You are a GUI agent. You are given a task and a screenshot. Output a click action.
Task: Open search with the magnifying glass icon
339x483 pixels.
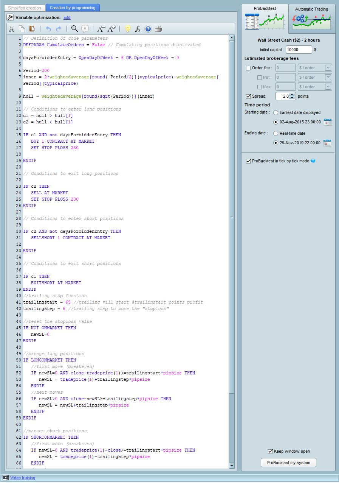tap(74, 29)
